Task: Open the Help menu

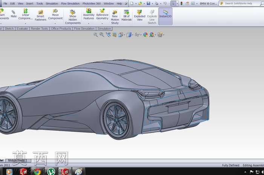Action: tap(120, 3)
